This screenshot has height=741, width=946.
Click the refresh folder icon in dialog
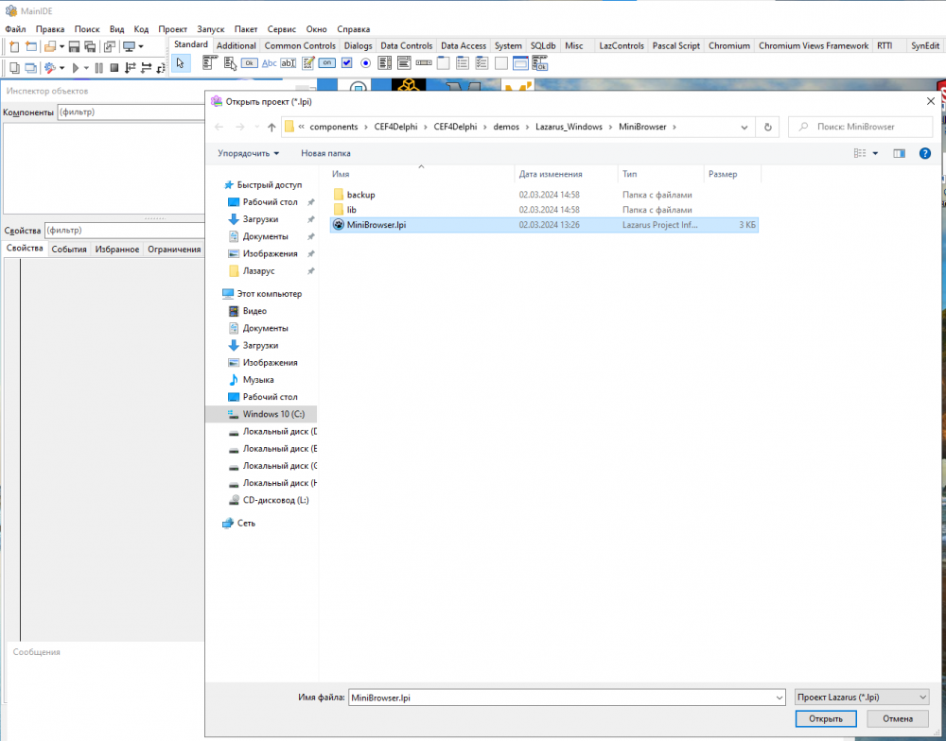click(x=768, y=127)
